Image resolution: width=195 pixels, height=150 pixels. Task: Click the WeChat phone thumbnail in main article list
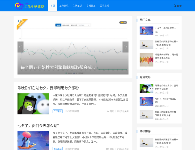(33, 104)
